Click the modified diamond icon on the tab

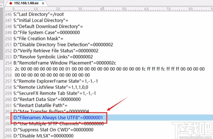pyautogui.click(x=11, y=3)
